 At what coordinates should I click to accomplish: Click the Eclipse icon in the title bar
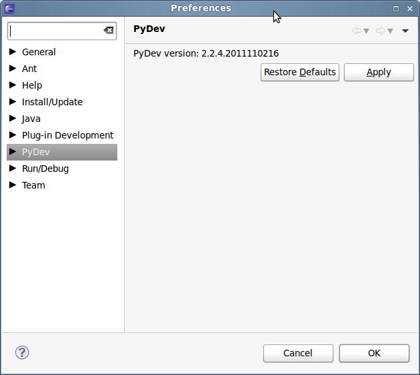9,9
